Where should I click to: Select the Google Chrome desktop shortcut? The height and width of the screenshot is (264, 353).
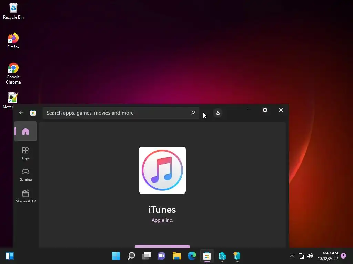pyautogui.click(x=13, y=74)
